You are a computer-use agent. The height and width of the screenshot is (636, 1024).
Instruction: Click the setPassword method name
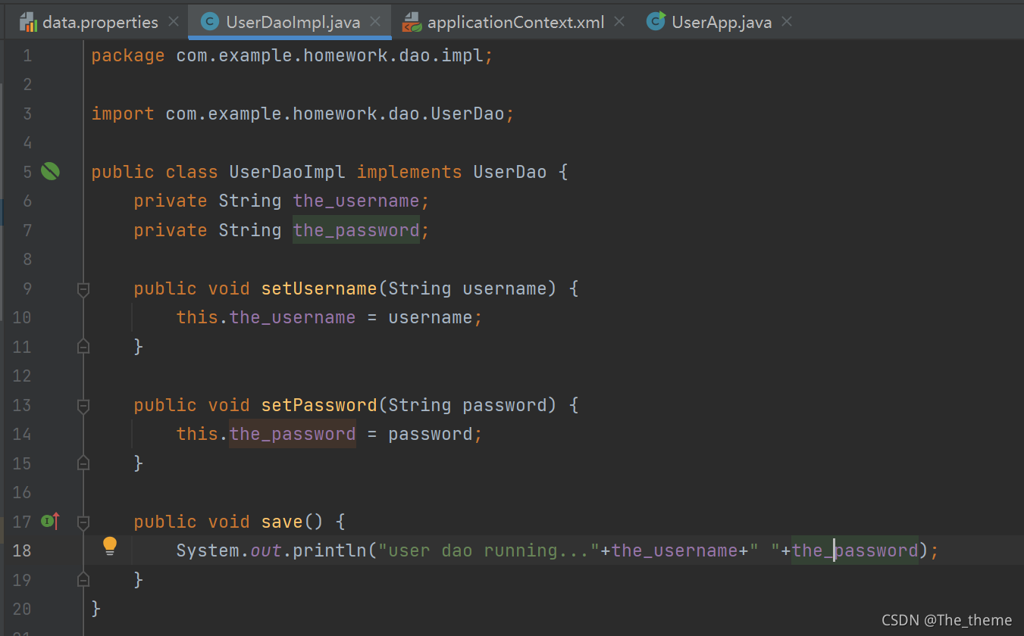pyautogui.click(x=319, y=405)
